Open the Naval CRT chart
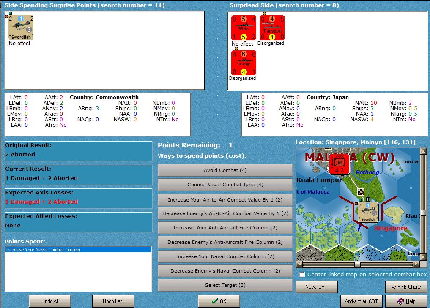This screenshot has width=430, height=308. tap(316, 287)
